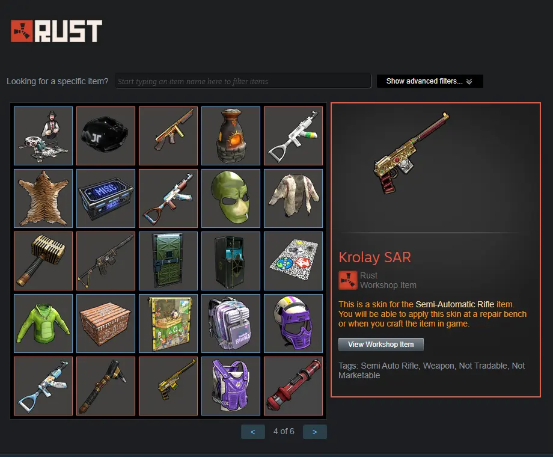
Task: Pick the purple hockey-style helmet
Action: pos(293,324)
